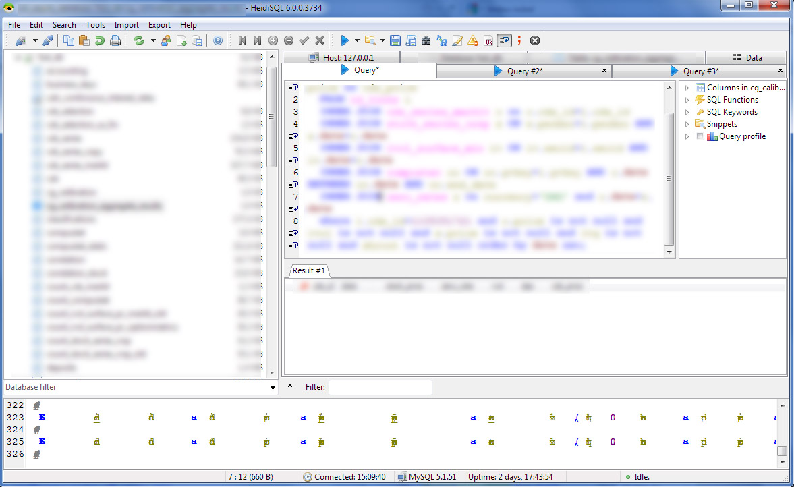Toggle the binary-as-hex 0x icon
This screenshot has height=487, width=794.
[488, 40]
